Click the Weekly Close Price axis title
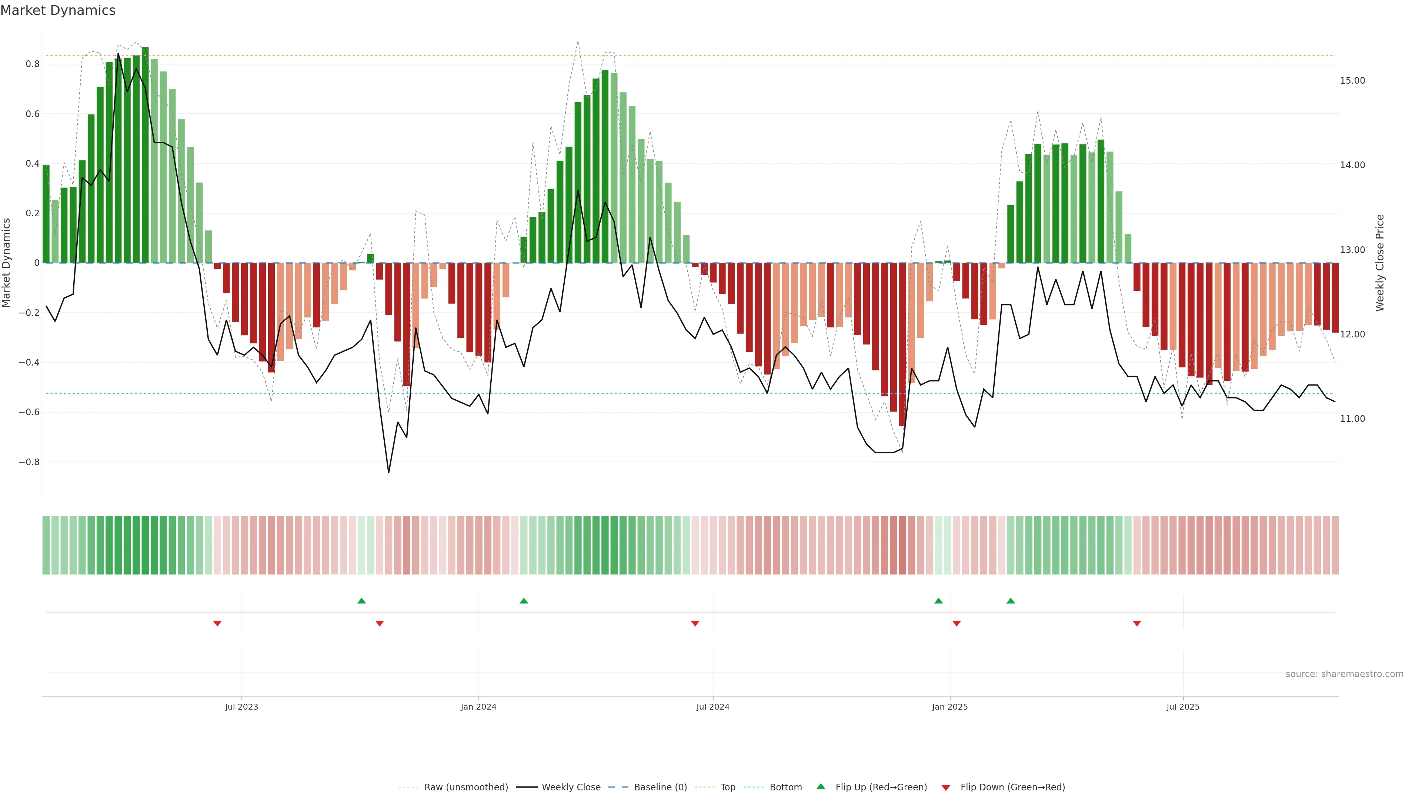 (1379, 263)
